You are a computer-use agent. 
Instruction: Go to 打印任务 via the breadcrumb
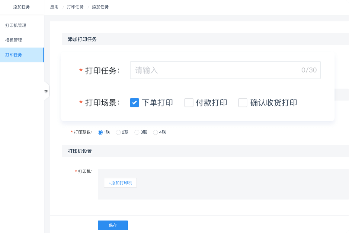coord(75,7)
